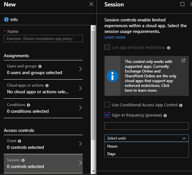Open the external link icon in info banner

(183, 61)
